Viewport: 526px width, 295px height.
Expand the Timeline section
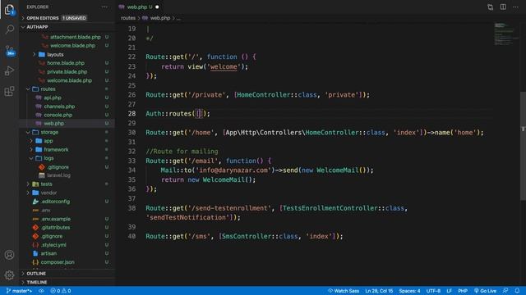point(67,282)
